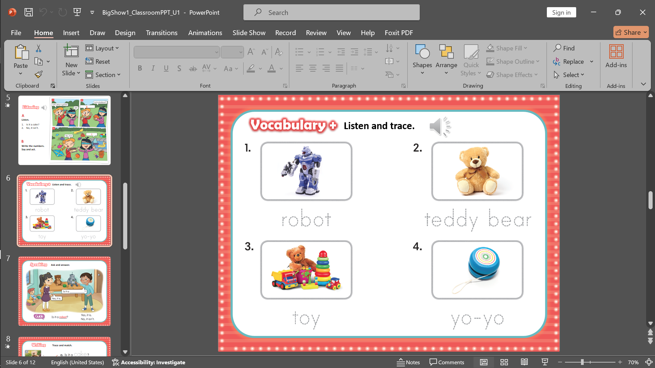
Task: Expand the Section dropdown
Action: pos(103,75)
